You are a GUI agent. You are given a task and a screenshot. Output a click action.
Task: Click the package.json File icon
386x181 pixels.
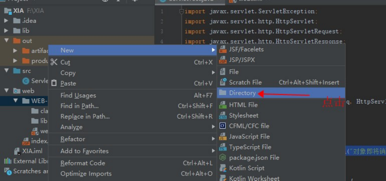pos(223,158)
